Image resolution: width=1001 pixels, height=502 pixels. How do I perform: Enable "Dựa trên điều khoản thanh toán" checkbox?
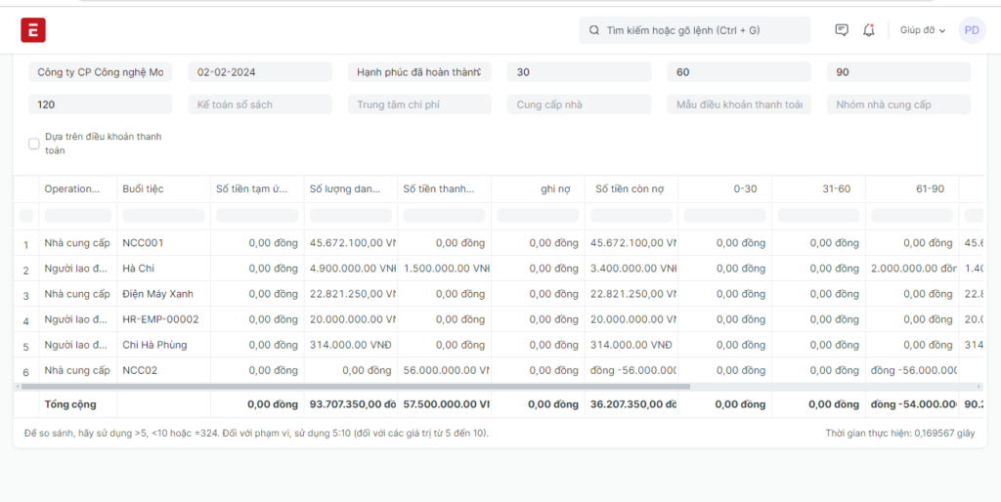(34, 144)
